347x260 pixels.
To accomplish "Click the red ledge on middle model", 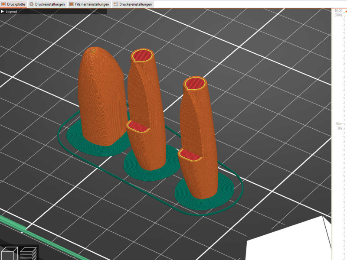I will 138,125.
